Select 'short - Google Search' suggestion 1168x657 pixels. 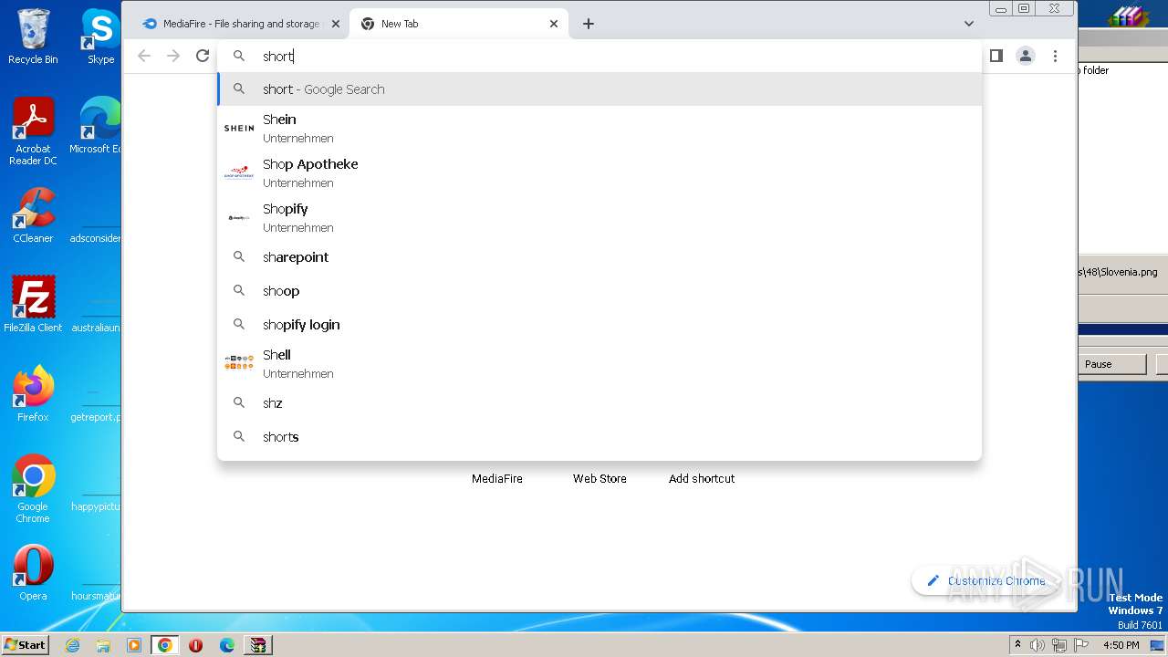click(x=600, y=89)
